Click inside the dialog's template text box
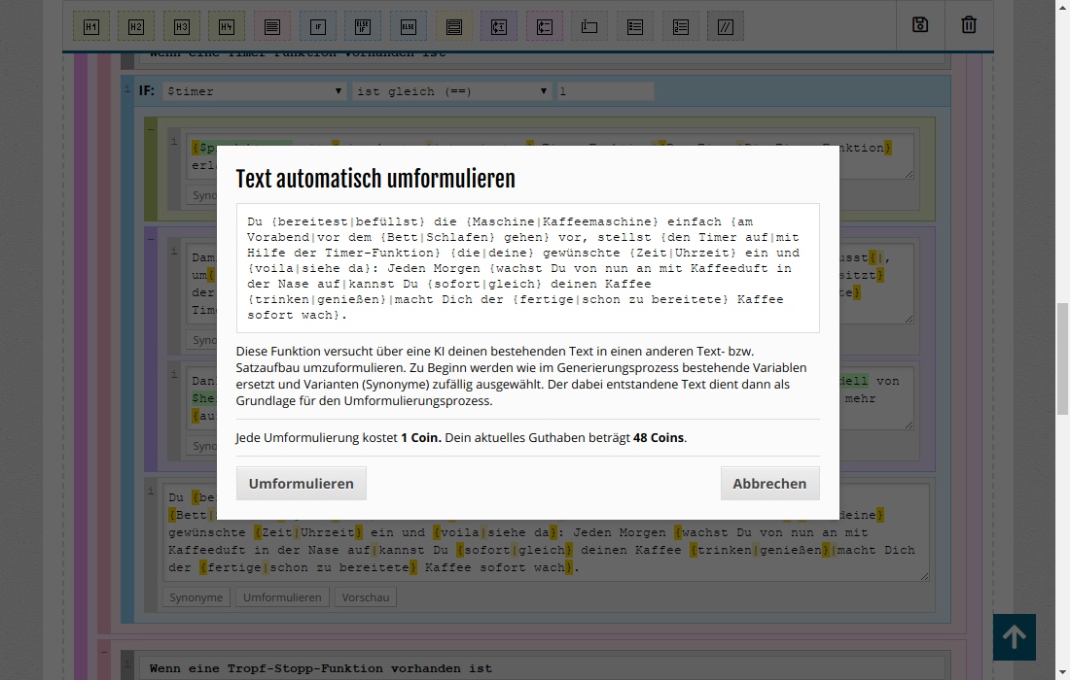 coord(527,268)
